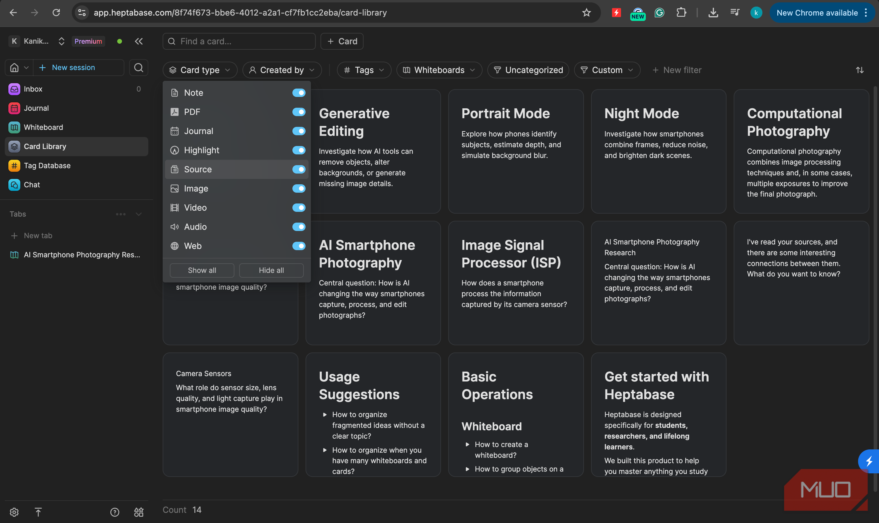Screen dimensions: 879x523
Task: Open the media controls icon in Chrome
Action: 735,13
